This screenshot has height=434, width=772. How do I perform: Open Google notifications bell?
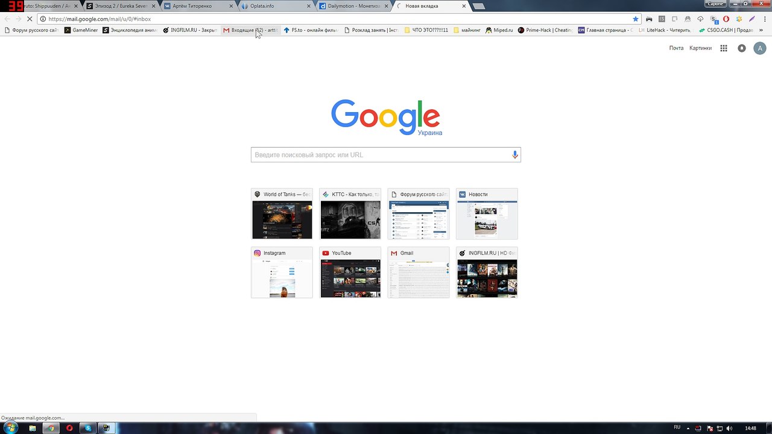tap(742, 48)
